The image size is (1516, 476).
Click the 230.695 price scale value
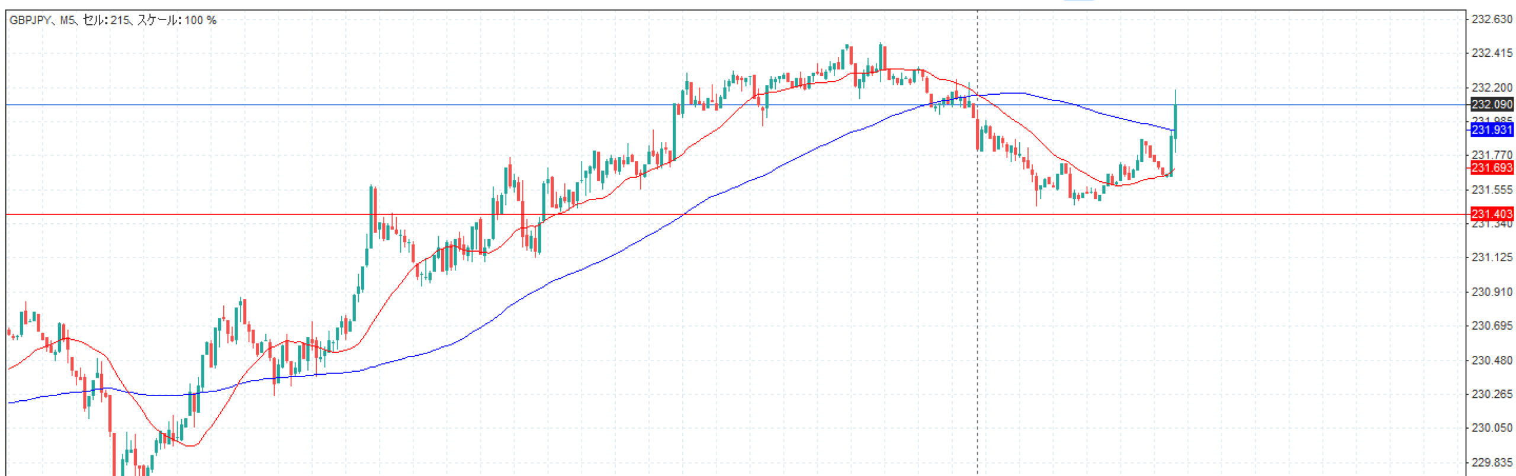click(x=1491, y=325)
